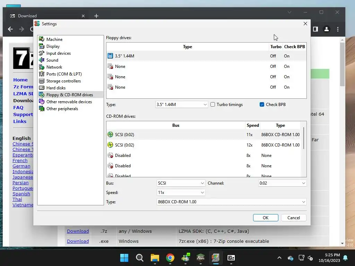Click Download link for 7zr.exe
Image resolution: width=355 pixels, height=266 pixels.
pyautogui.click(x=78, y=241)
